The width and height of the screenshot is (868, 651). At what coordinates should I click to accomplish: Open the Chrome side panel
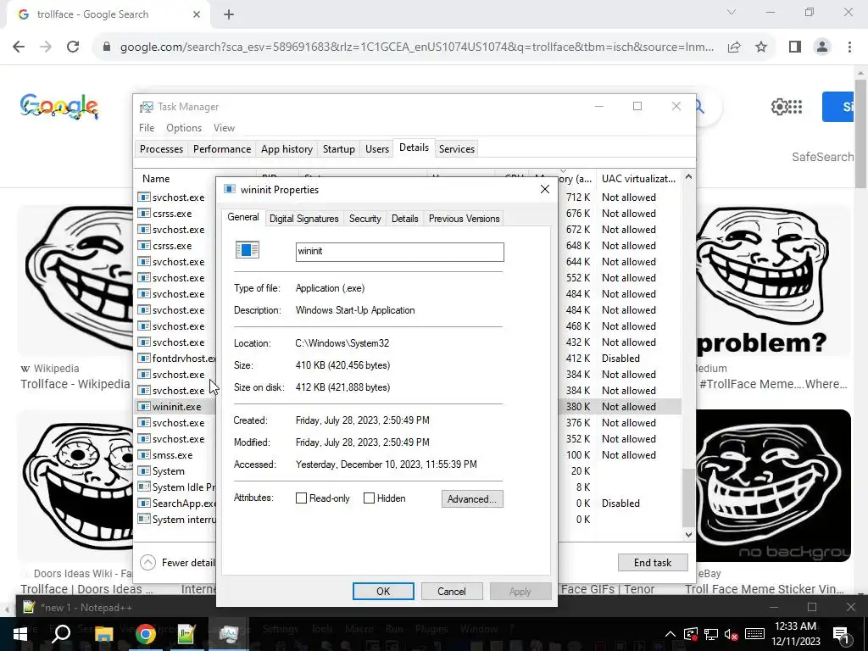tap(795, 47)
